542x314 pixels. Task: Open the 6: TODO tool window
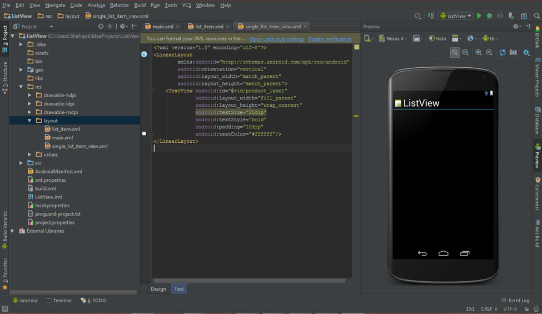pyautogui.click(x=93, y=301)
